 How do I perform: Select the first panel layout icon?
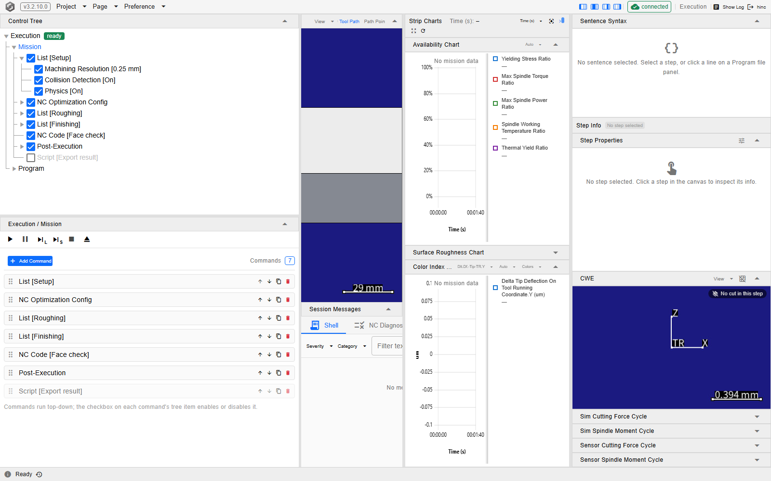(x=583, y=7)
